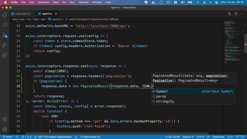The width and height of the screenshot is (247, 139).
Task: Click the Reactivities.sln project status item
Action: coord(90,137)
